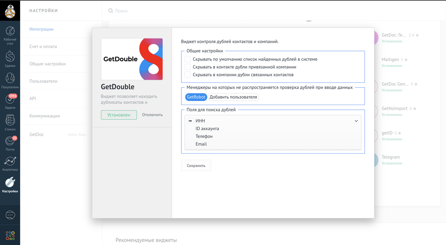This screenshot has height=245, width=446.
Task: Open Пользователи settings section
Action: (x=44, y=81)
